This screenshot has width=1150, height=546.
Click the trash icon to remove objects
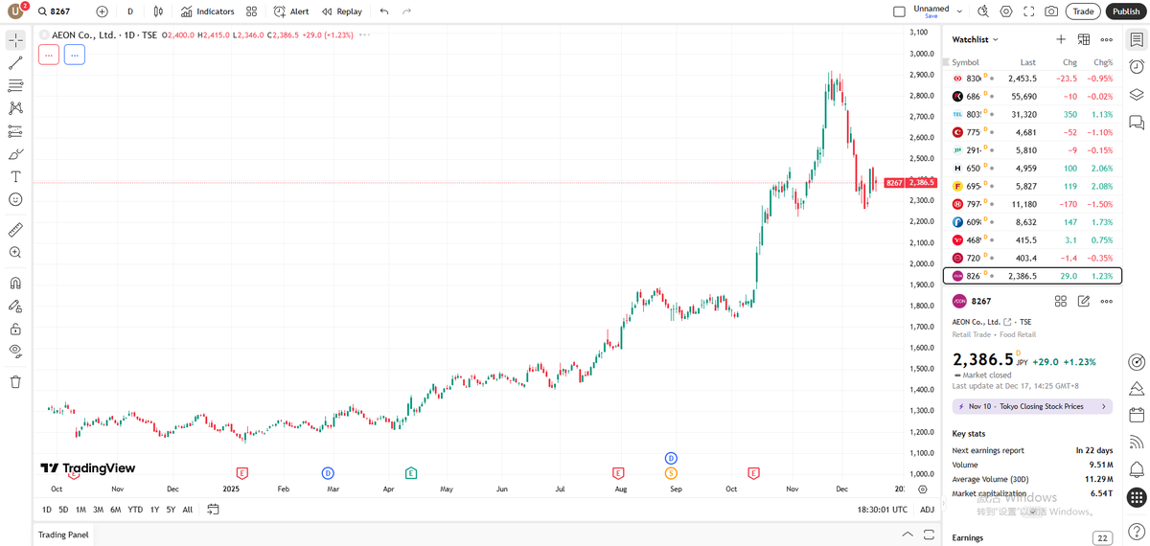point(15,382)
